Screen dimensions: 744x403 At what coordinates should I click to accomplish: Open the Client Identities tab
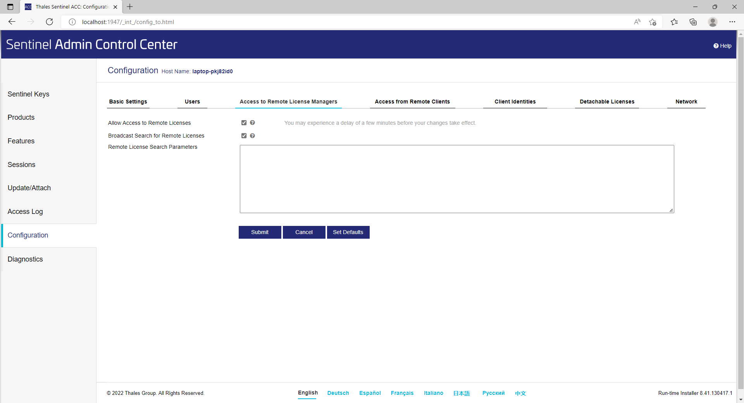pyautogui.click(x=515, y=102)
